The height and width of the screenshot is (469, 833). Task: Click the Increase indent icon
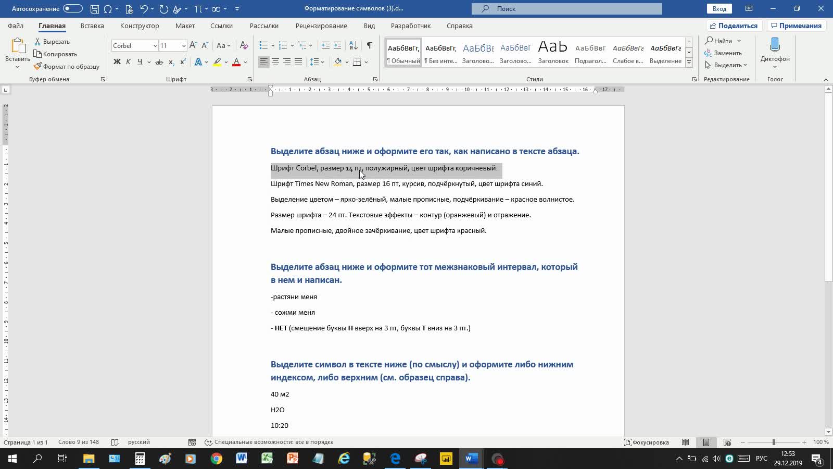click(337, 45)
